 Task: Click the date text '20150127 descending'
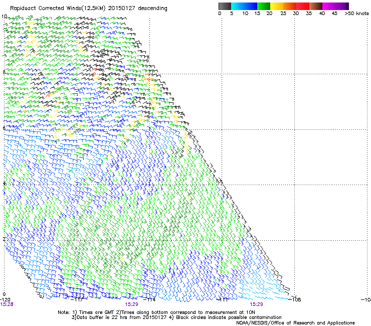(x=138, y=9)
